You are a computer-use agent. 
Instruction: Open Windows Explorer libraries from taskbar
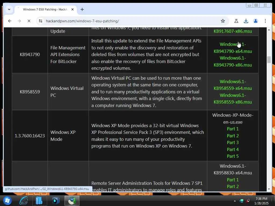[39, 201]
